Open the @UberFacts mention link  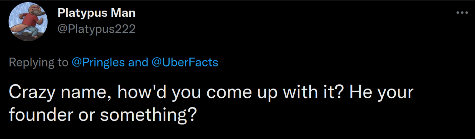coord(185,63)
